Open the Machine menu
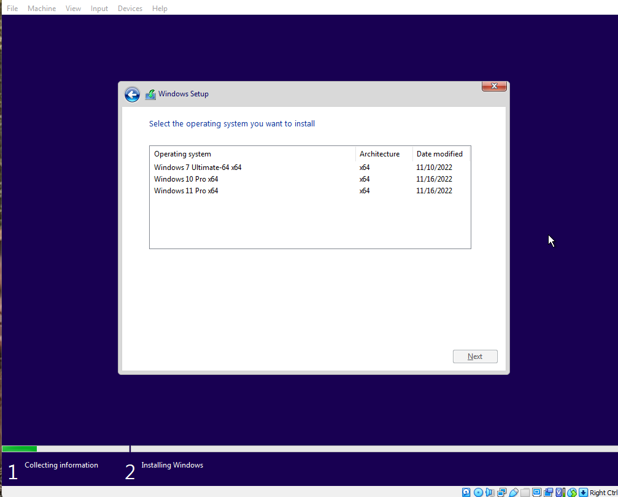The width and height of the screenshot is (618, 497). pos(41,8)
